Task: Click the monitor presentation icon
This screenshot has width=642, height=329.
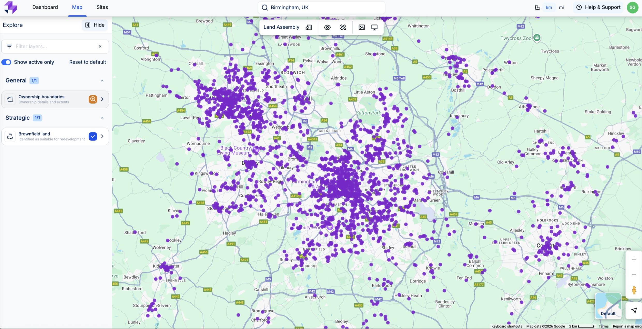Action: click(x=374, y=27)
